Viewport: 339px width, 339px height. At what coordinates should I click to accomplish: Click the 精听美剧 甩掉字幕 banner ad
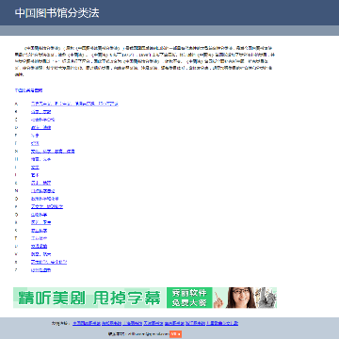[145, 298]
